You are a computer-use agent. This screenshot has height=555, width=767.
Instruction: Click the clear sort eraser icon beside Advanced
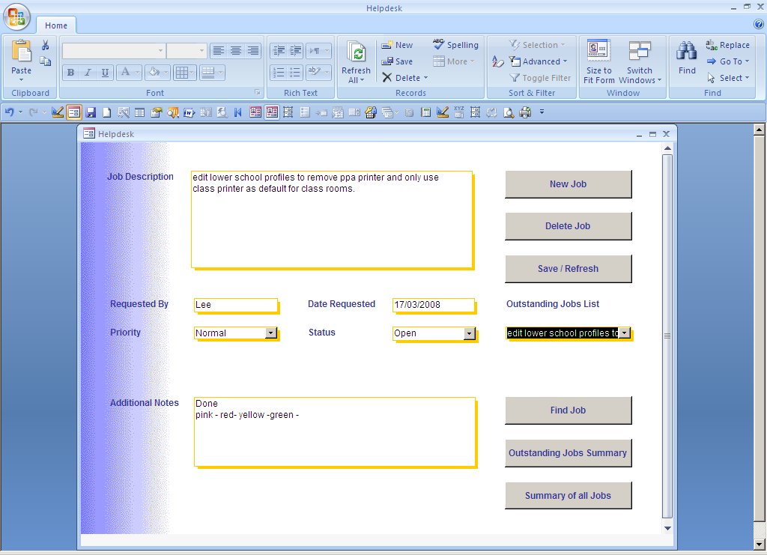[x=497, y=61]
